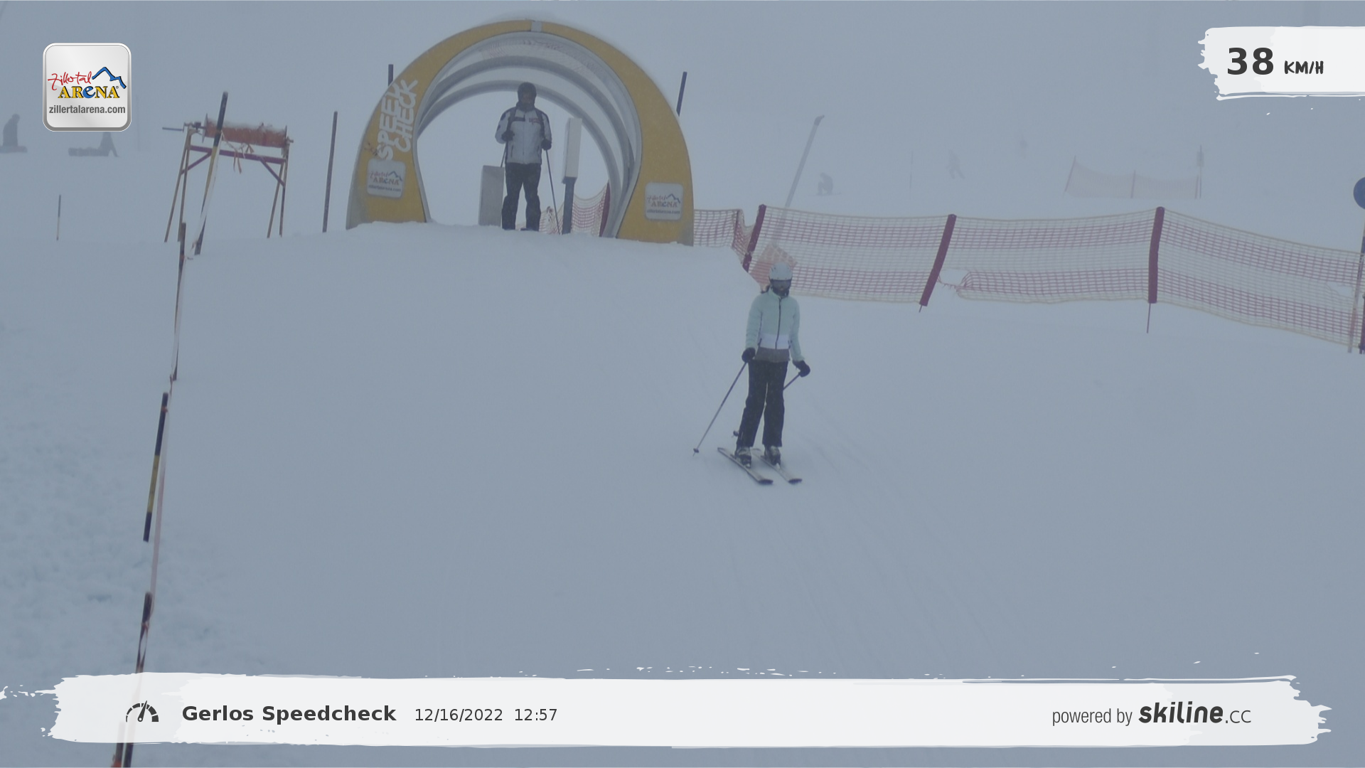Click the Arena logo on left arch leg
This screenshot has width=1365, height=768.
(386, 178)
